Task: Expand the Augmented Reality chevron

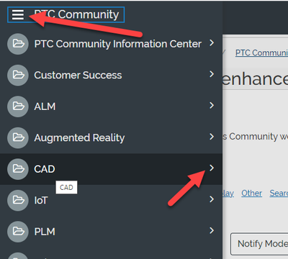Action: [212, 137]
